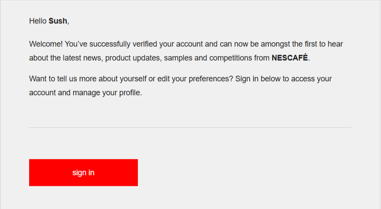
Task: Select the horizontal divider line
Action: [x=190, y=127]
